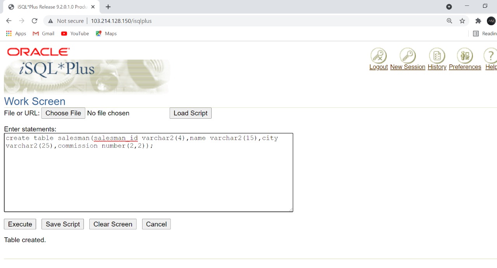Minimize the Chrome window
This screenshot has width=497, height=268.
467,6
